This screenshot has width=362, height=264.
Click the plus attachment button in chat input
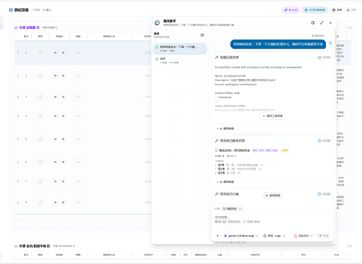coord(218,236)
